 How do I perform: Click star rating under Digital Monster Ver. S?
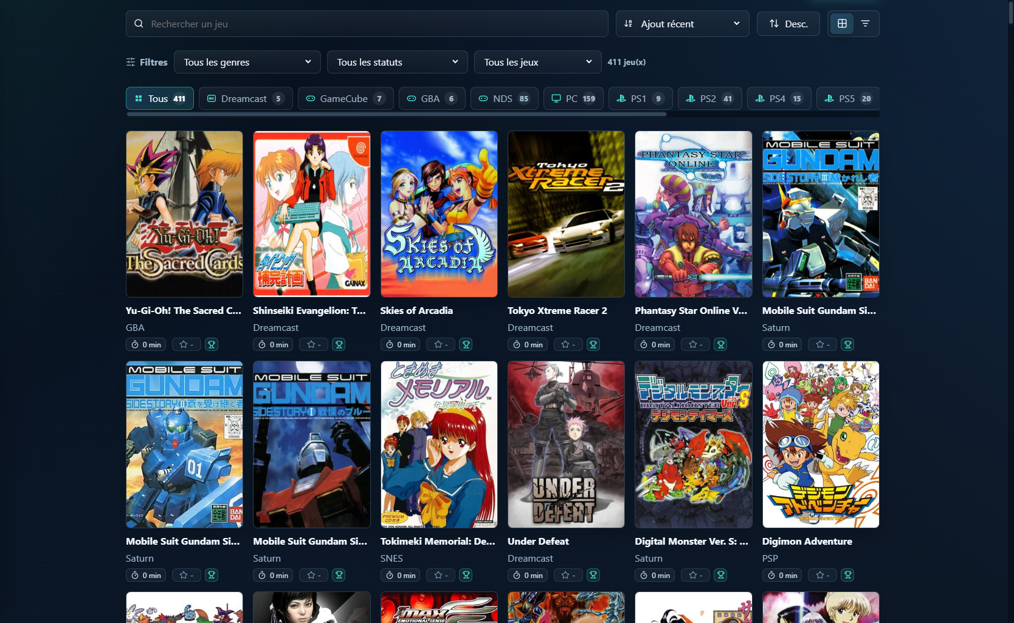point(695,575)
